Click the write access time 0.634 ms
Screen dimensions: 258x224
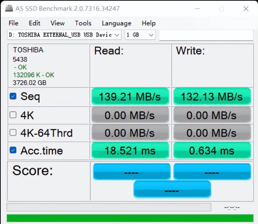point(212,151)
